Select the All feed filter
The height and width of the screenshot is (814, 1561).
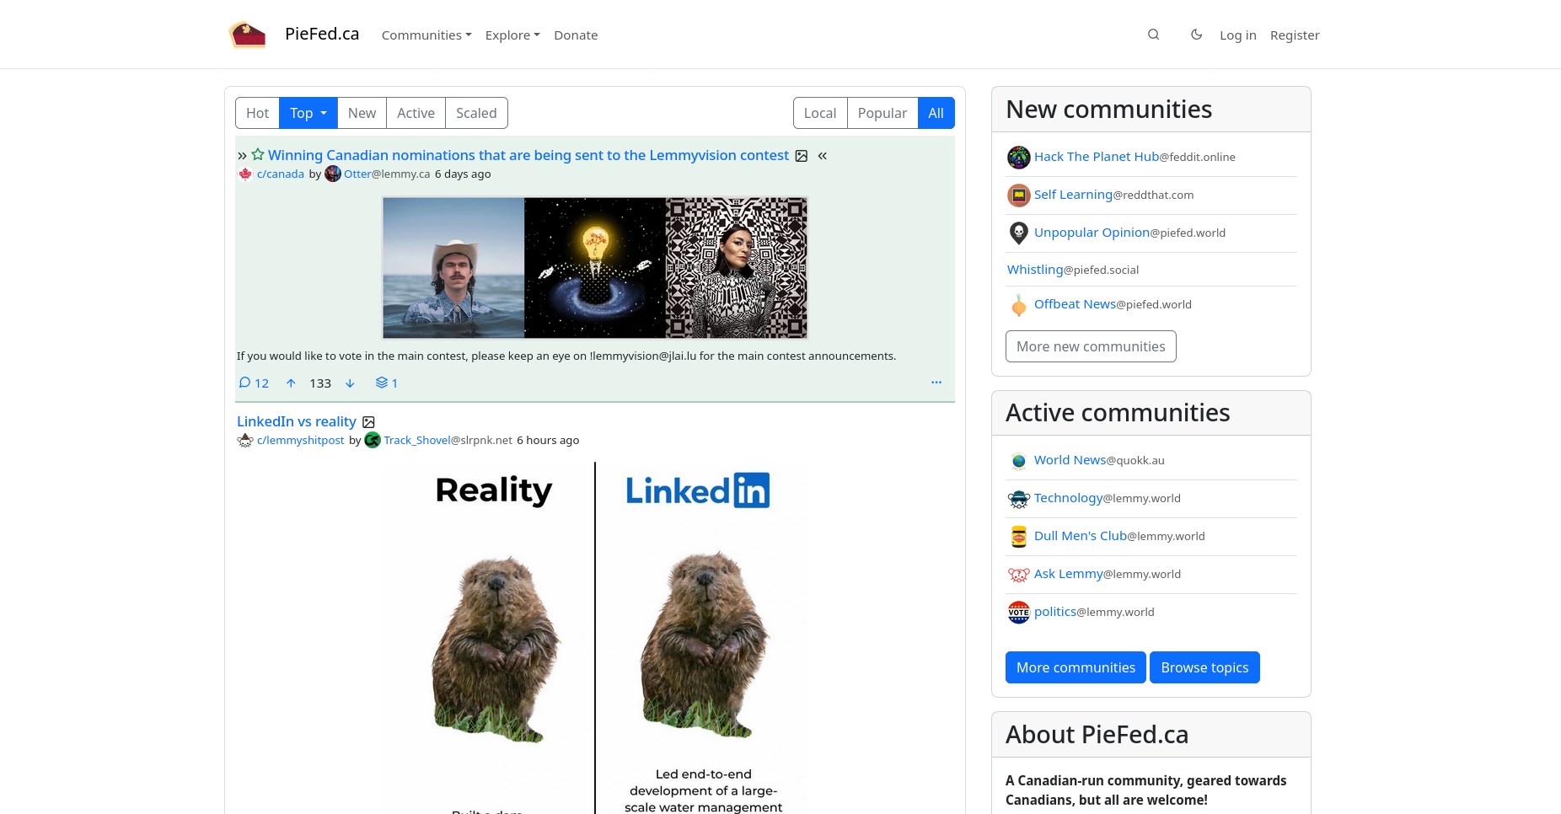click(x=936, y=113)
